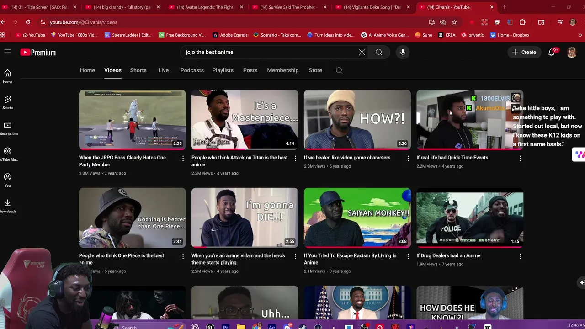
Task: Open the tab search icon in the toolbar
Action: (x=541, y=22)
